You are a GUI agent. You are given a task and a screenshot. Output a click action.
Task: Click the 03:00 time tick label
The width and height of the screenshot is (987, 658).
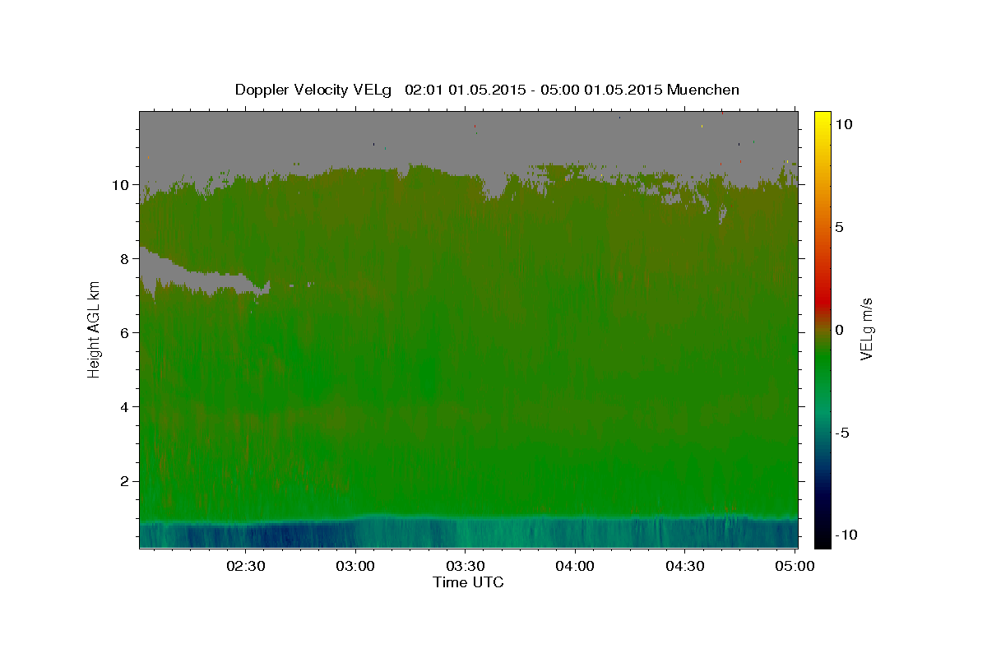(355, 567)
